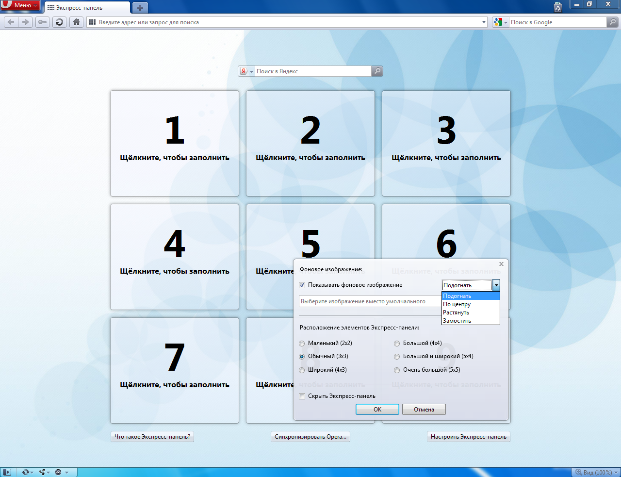Viewport: 621px width, 477px height.
Task: Minimize the Opera window
Action: (577, 4)
